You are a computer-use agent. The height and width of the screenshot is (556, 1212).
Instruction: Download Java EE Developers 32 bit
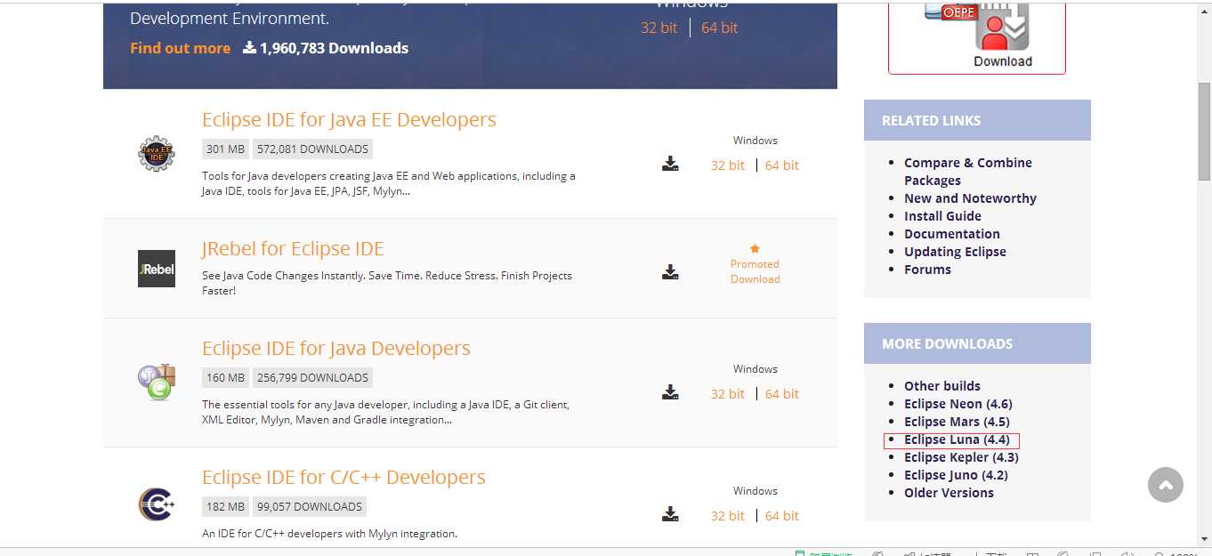pyautogui.click(x=727, y=165)
